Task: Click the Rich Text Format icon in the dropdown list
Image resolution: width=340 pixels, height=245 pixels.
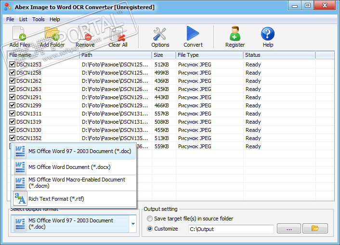Action: point(20,199)
